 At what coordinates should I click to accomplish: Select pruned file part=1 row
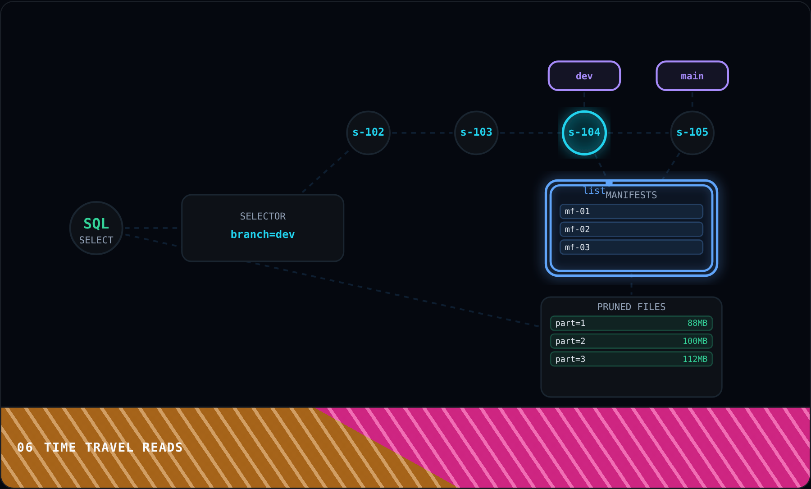click(x=631, y=323)
